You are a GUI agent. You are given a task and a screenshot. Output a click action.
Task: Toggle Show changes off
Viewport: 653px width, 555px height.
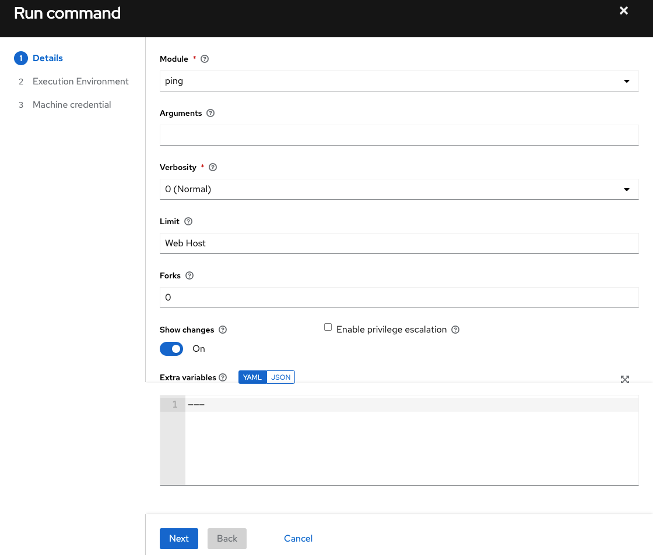171,348
